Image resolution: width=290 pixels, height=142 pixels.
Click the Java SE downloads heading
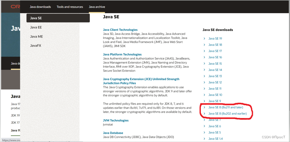coord(218,30)
